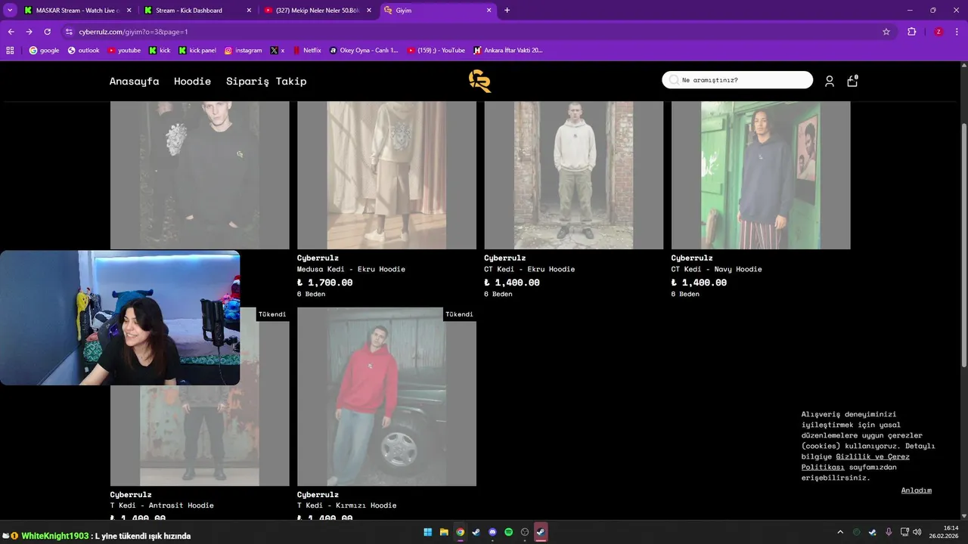The height and width of the screenshot is (544, 968).
Task: Click the ₺ 1,700.00 price
Action: (324, 283)
